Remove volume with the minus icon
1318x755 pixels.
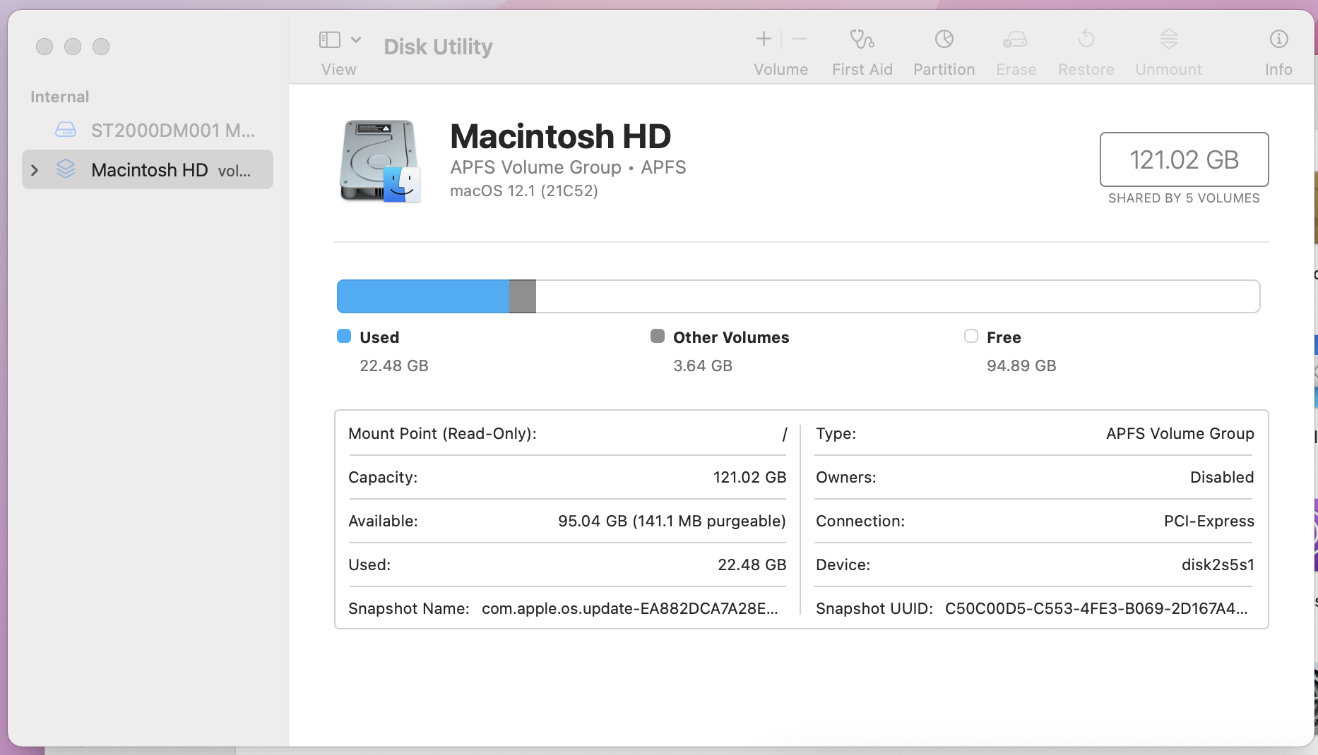[x=799, y=39]
